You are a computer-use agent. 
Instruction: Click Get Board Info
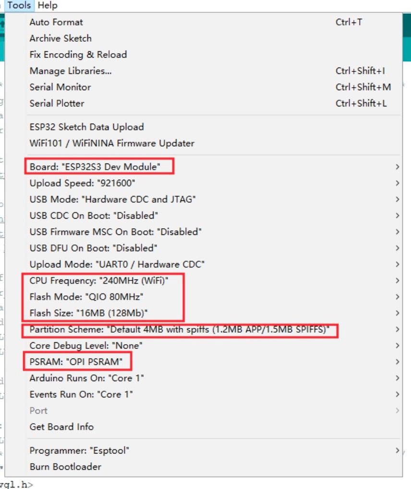(x=204, y=427)
